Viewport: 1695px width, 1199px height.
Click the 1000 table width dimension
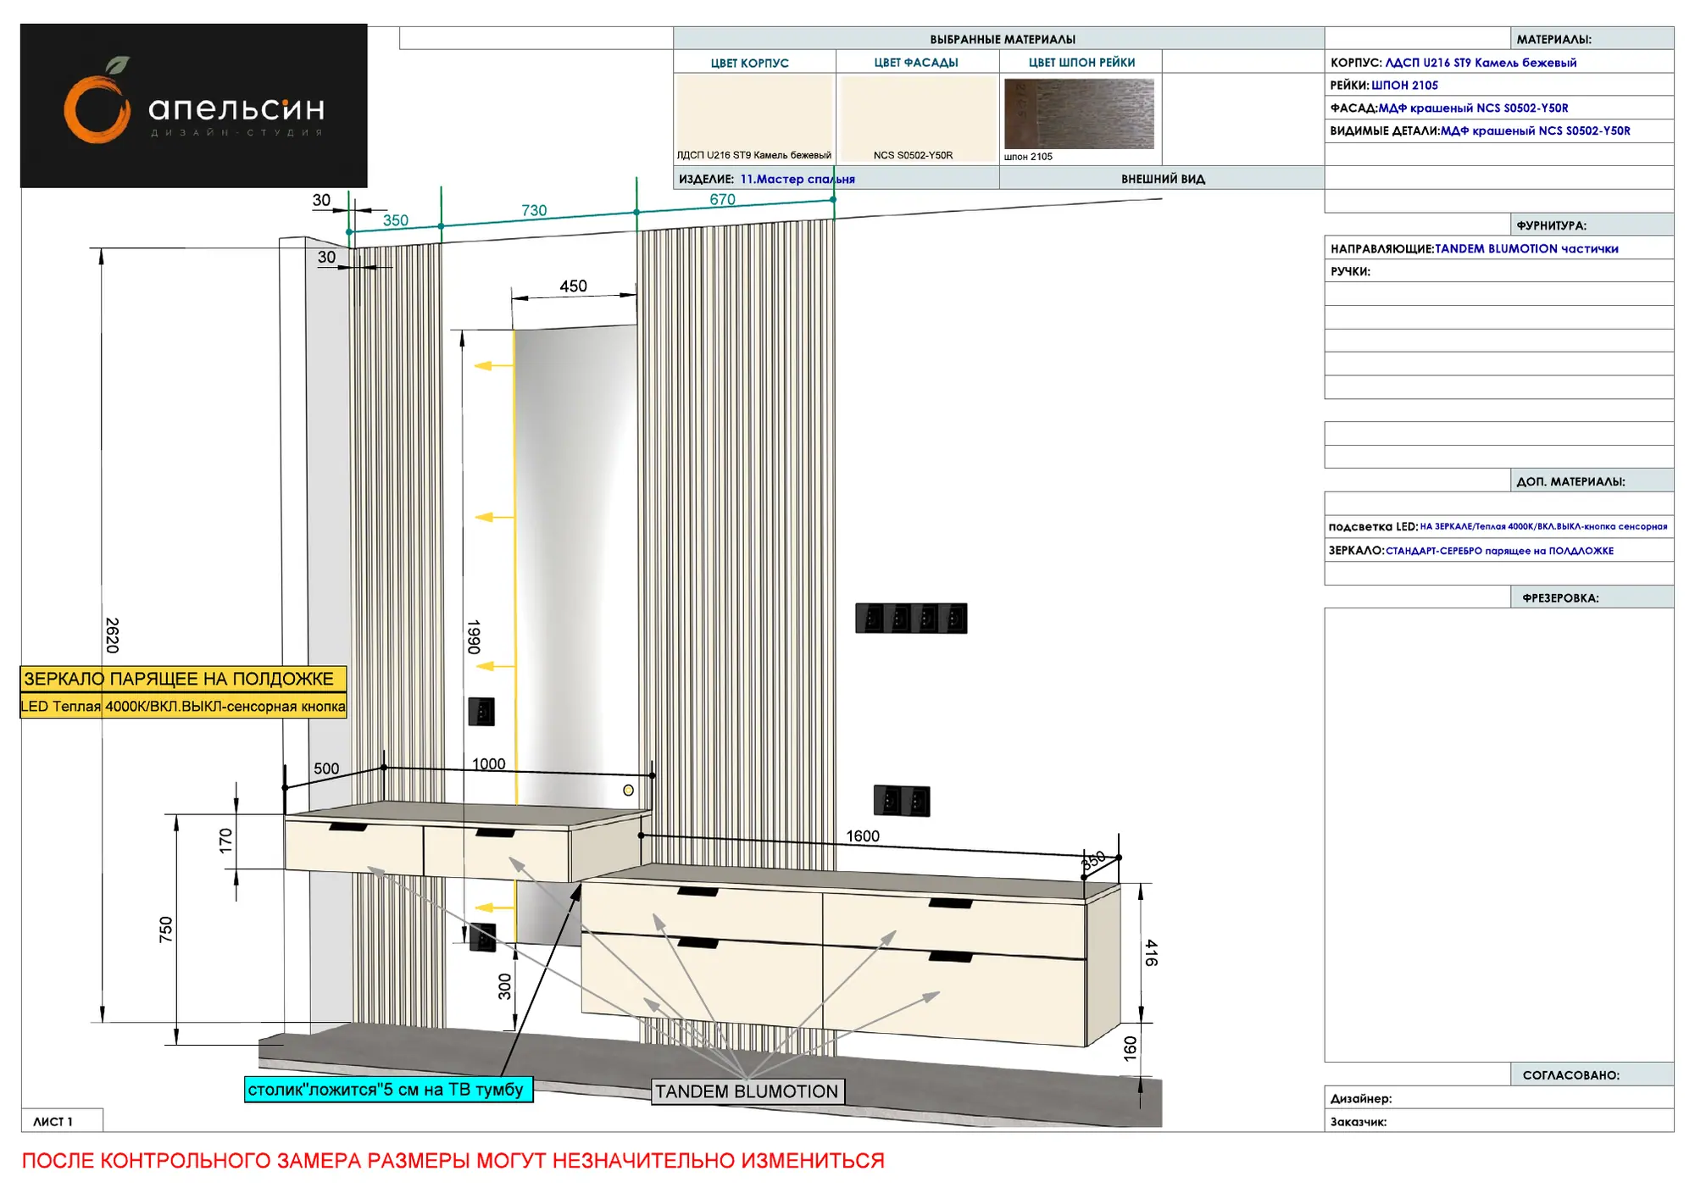[x=488, y=764]
